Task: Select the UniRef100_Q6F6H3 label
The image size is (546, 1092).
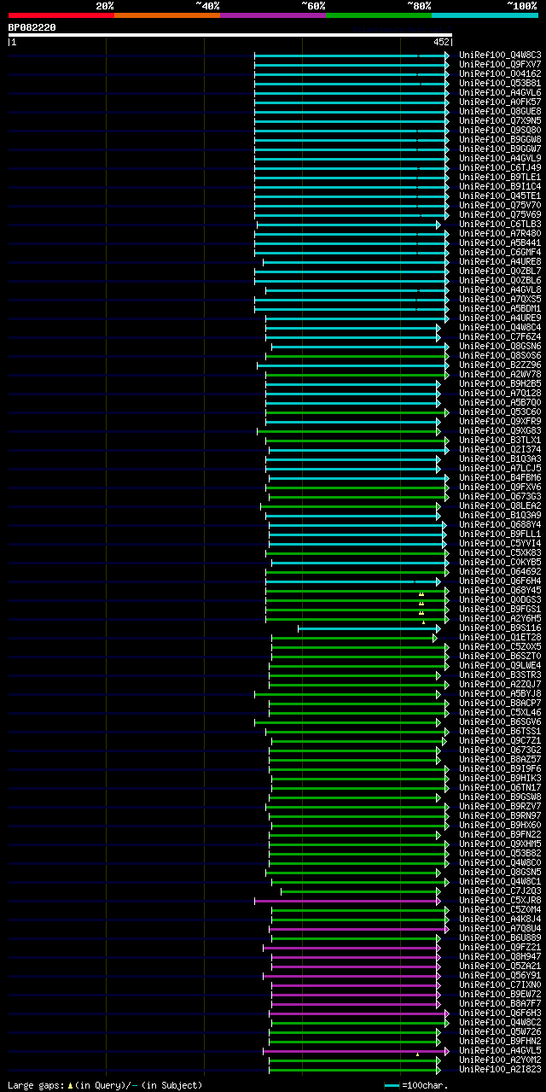Action: [x=500, y=1013]
